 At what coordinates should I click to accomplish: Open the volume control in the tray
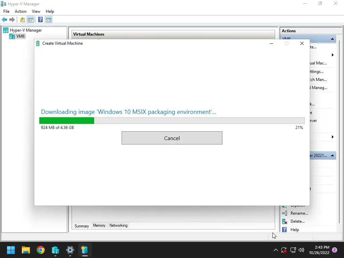tap(301, 250)
